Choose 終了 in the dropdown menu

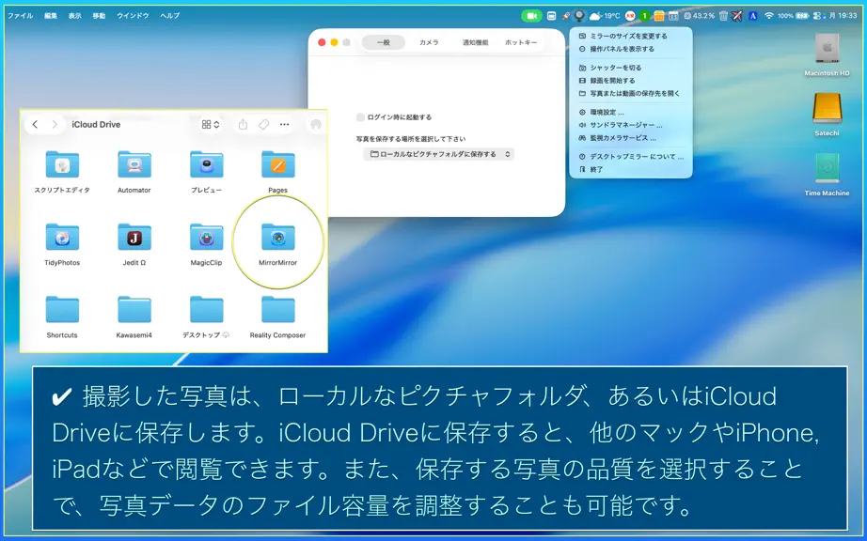[x=631, y=169]
